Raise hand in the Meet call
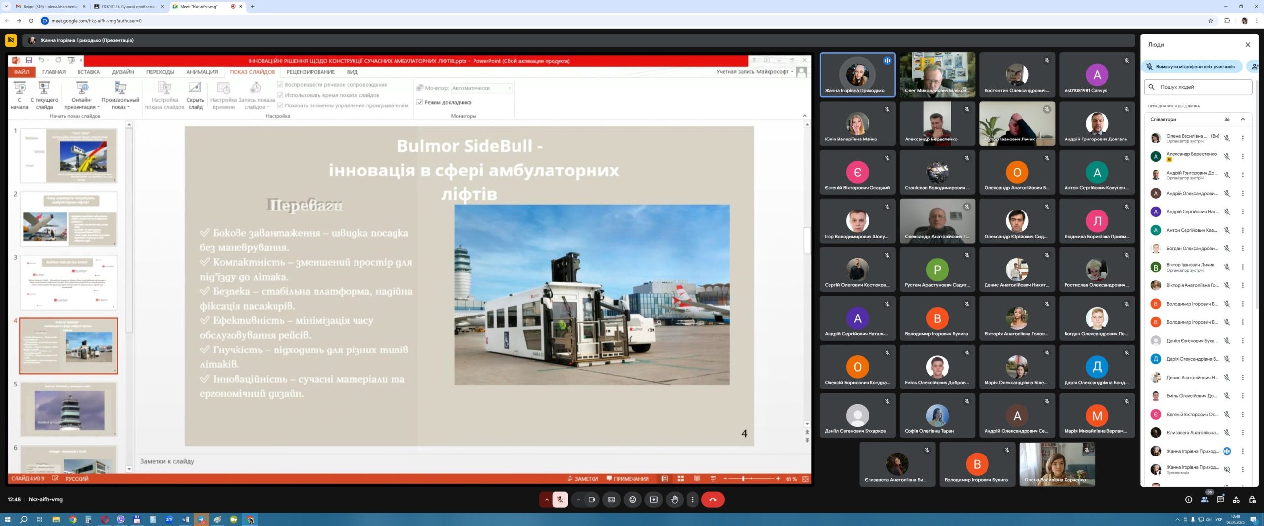The image size is (1264, 526). [x=674, y=499]
